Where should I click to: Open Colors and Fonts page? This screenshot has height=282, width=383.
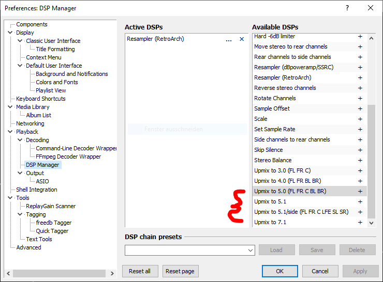tap(56, 82)
